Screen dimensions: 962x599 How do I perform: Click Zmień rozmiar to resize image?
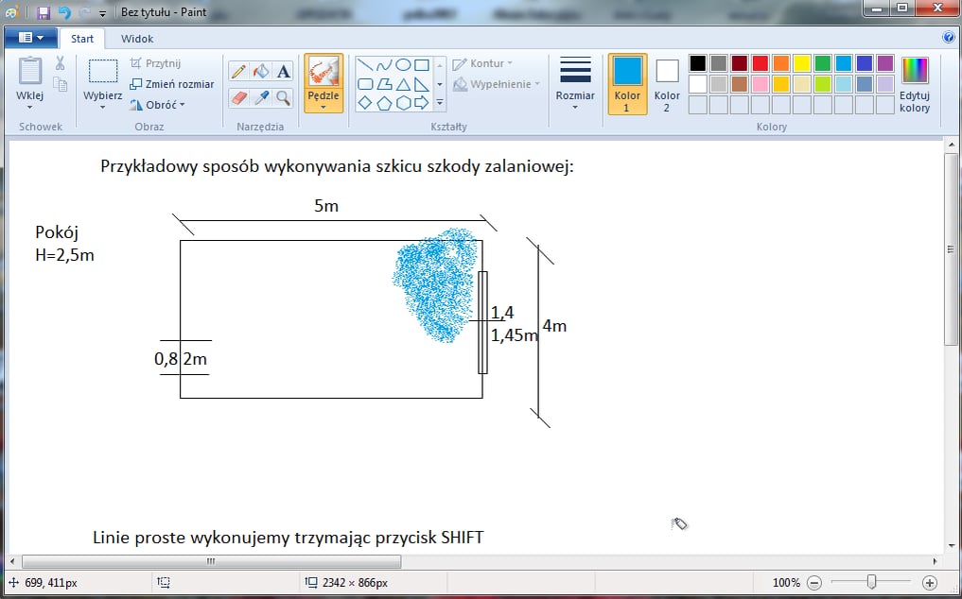pos(172,84)
